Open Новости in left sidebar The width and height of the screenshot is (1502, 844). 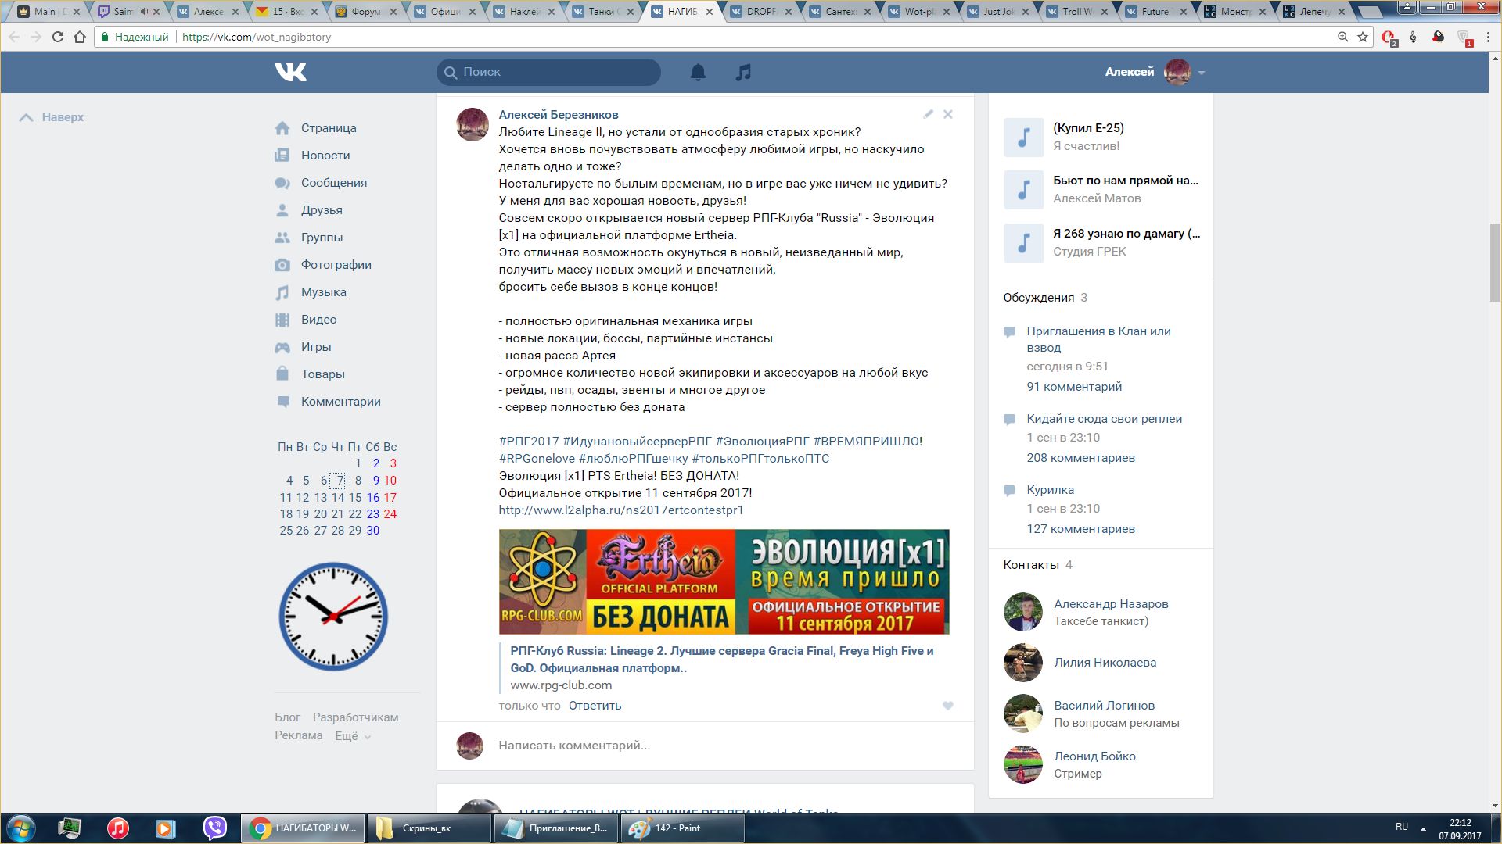(325, 156)
